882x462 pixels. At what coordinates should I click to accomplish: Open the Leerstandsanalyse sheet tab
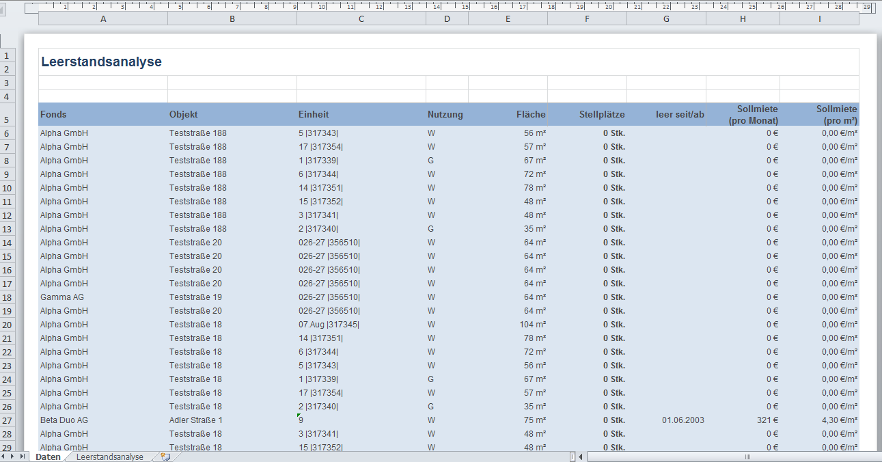click(x=110, y=457)
